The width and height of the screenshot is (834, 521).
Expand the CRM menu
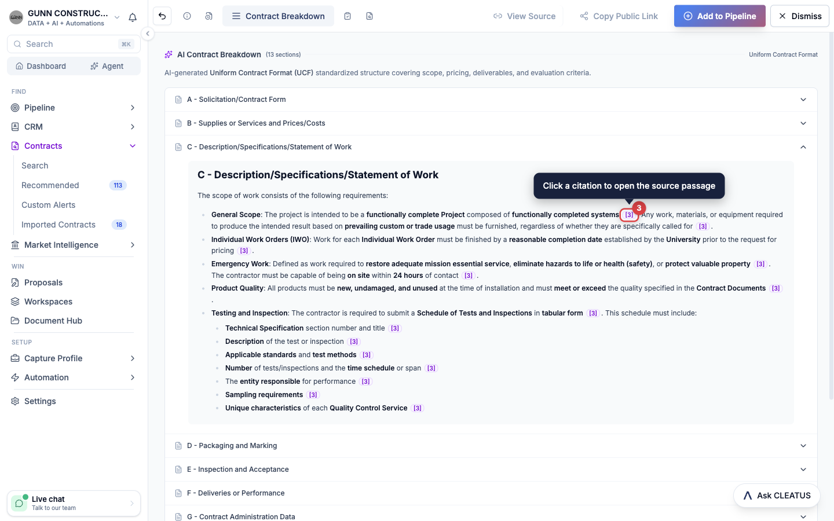click(74, 127)
